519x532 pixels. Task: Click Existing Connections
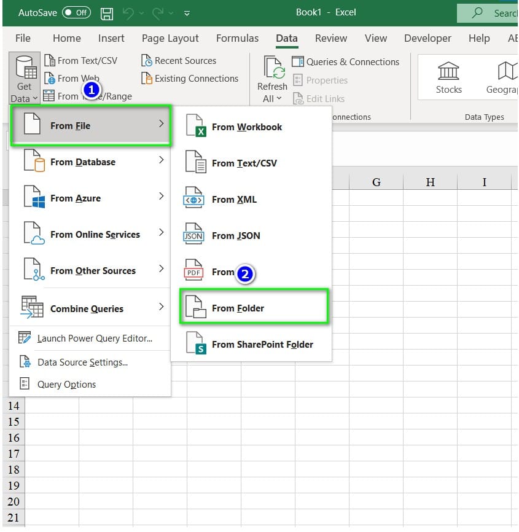pyautogui.click(x=190, y=79)
